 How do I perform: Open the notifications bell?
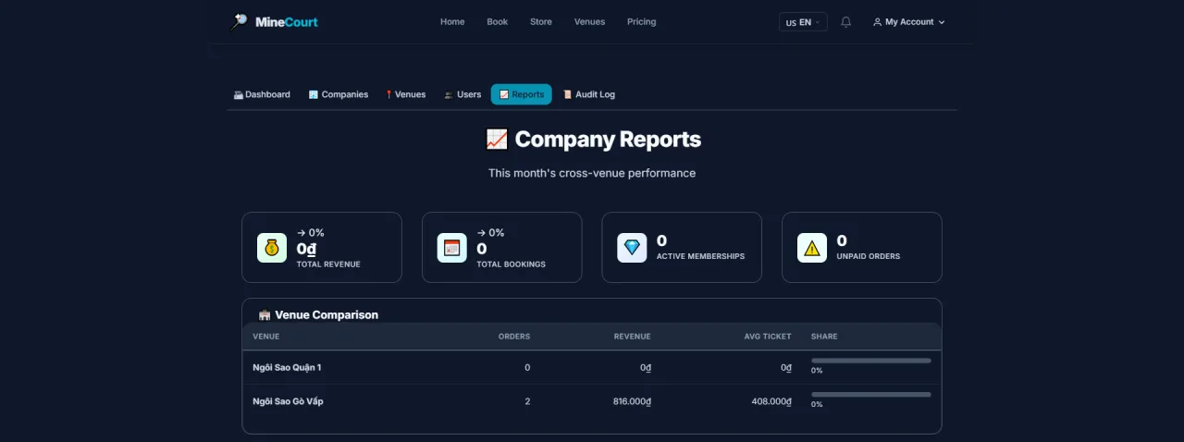tap(845, 22)
